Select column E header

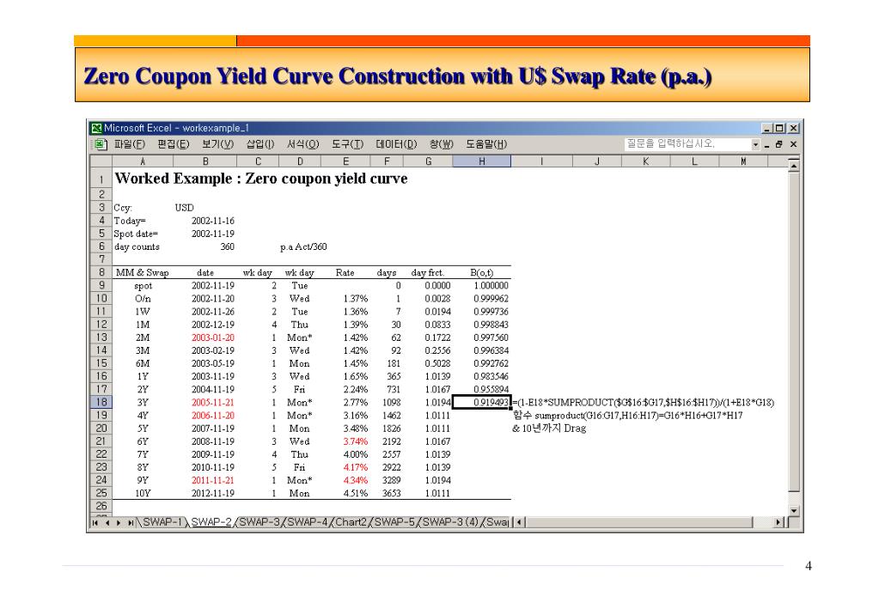pos(345,161)
